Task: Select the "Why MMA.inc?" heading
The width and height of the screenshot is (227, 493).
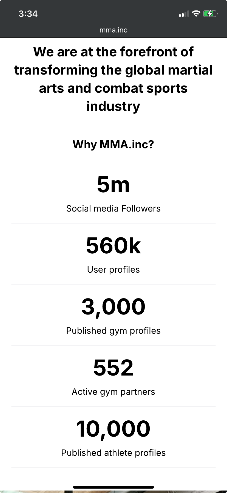Action: 113,144
